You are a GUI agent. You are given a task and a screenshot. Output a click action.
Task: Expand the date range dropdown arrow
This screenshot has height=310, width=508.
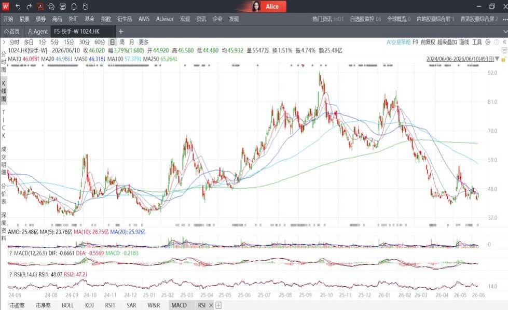click(497, 59)
